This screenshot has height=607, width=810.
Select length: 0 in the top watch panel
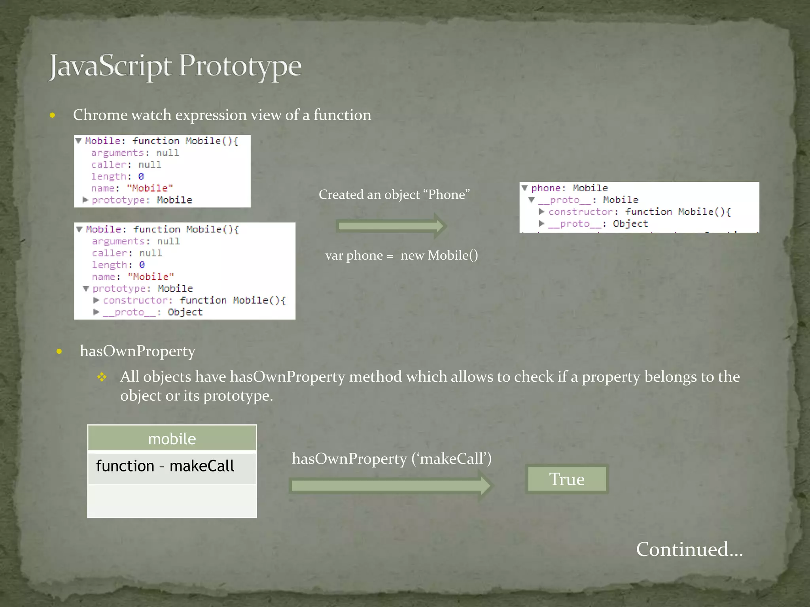click(117, 177)
